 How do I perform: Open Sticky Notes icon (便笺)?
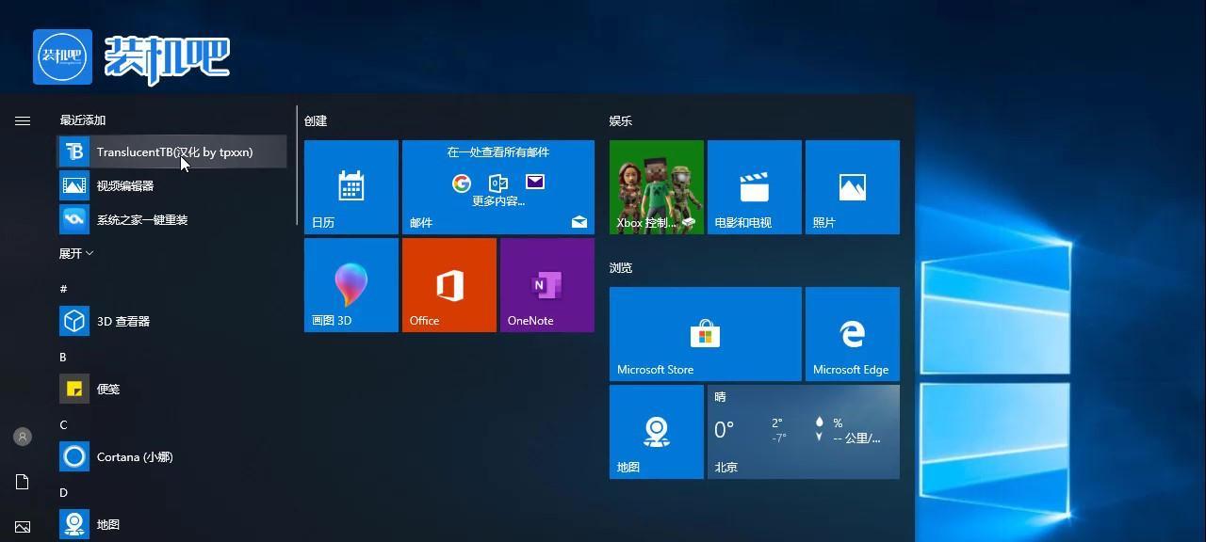click(74, 389)
